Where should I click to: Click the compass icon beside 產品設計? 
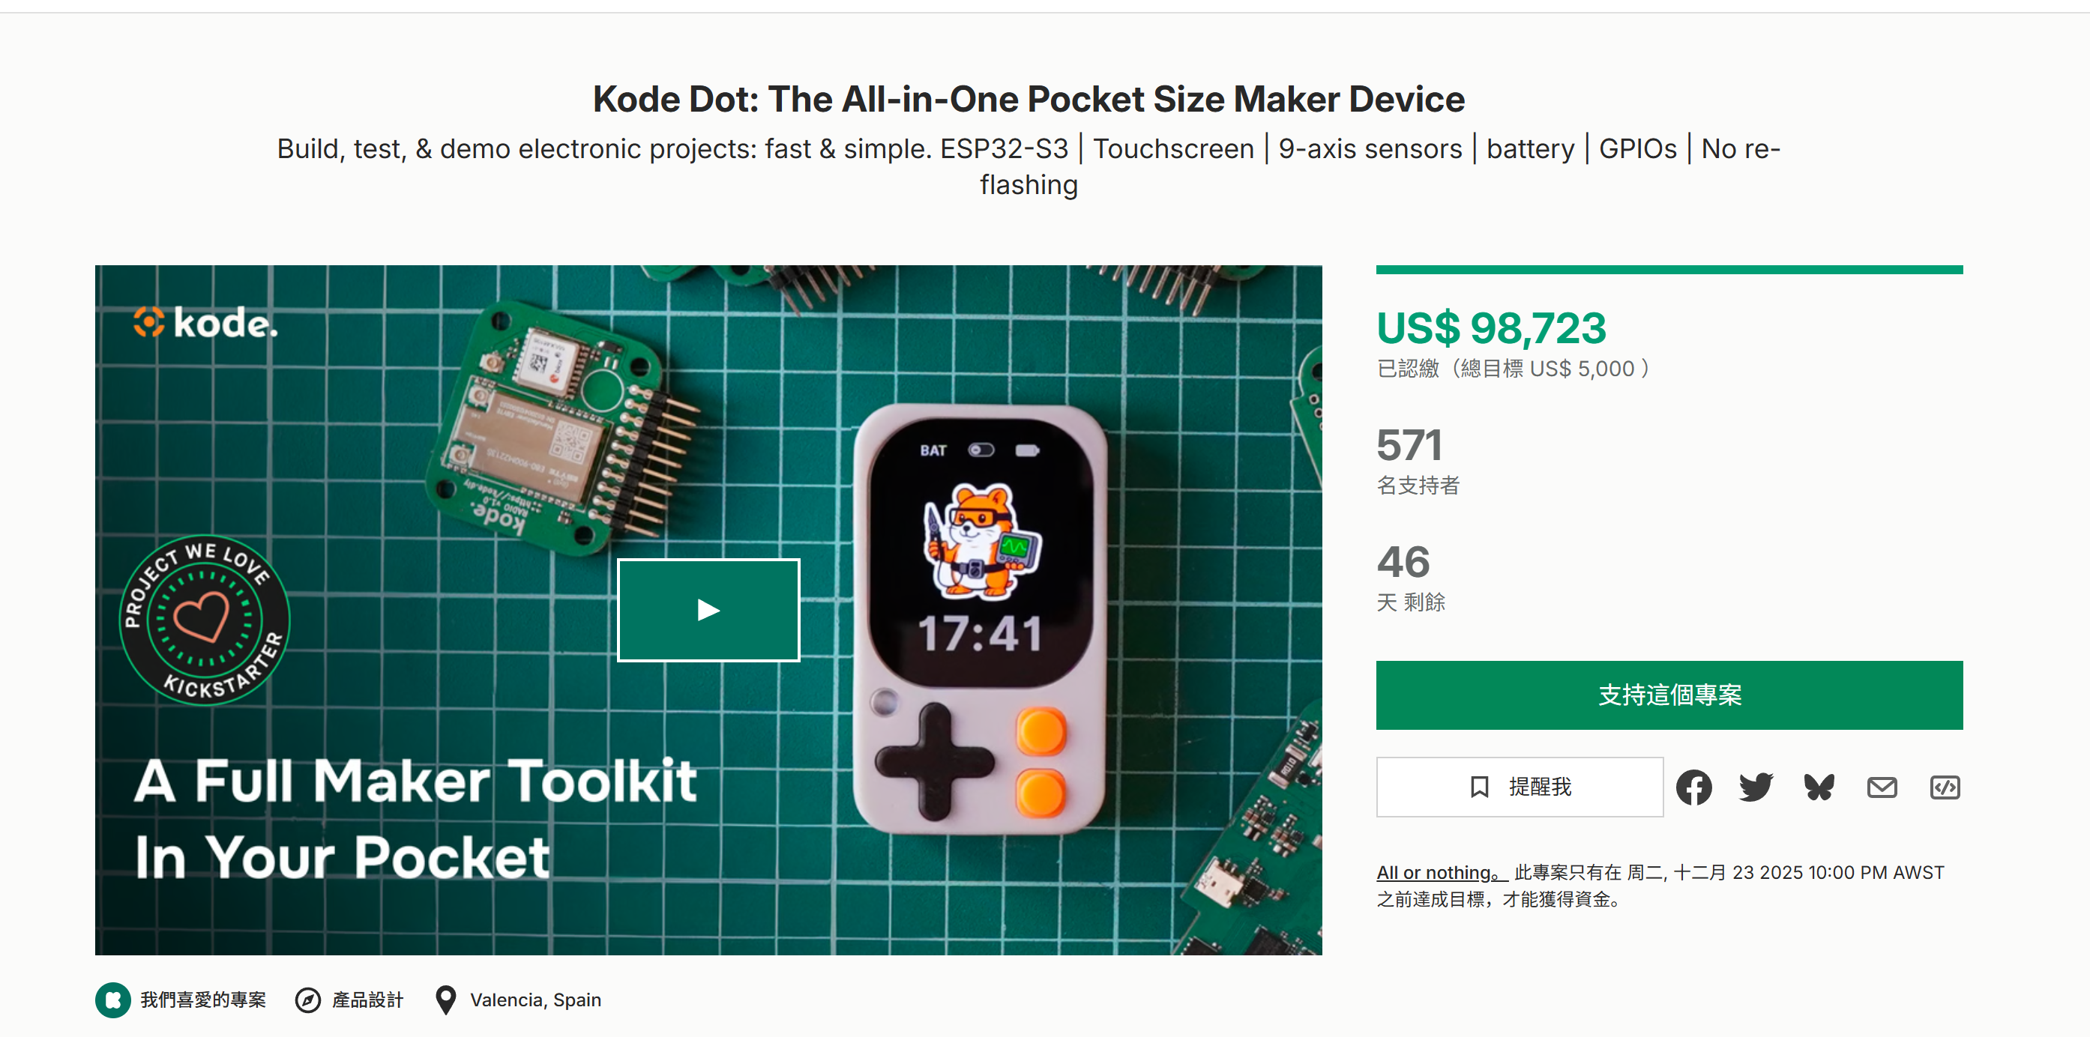click(307, 1000)
